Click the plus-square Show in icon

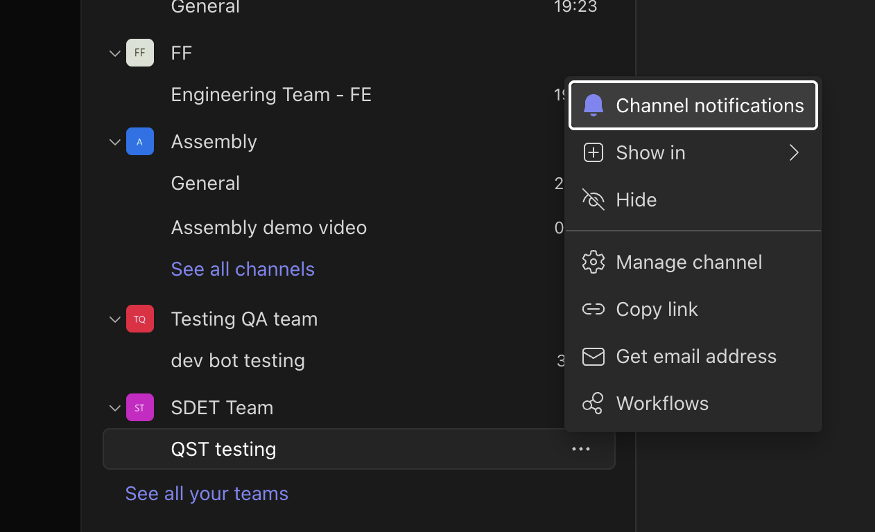click(x=594, y=152)
